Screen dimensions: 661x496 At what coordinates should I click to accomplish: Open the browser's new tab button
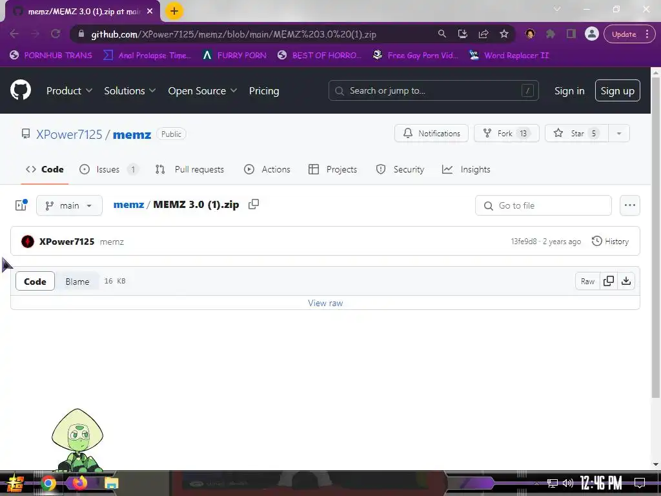[174, 11]
